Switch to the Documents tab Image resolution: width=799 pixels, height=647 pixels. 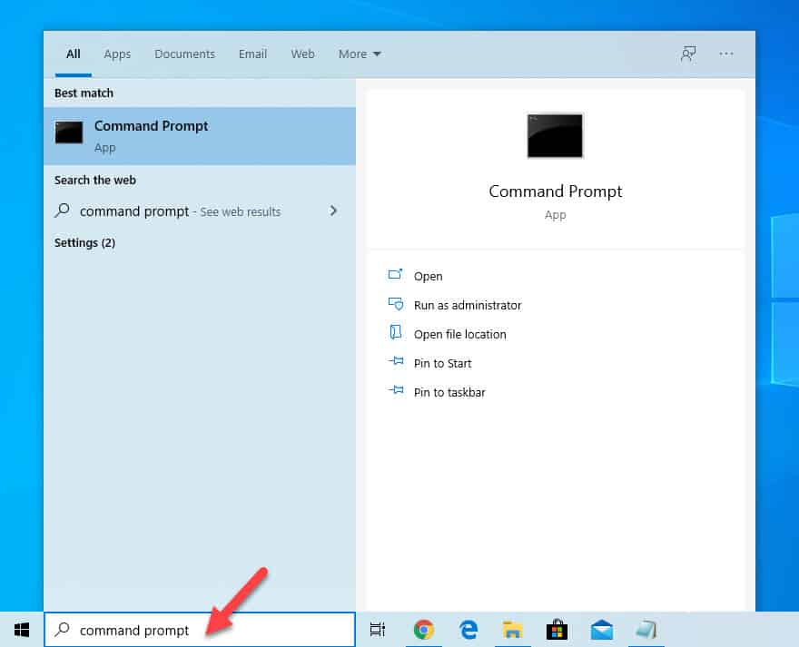coord(184,54)
